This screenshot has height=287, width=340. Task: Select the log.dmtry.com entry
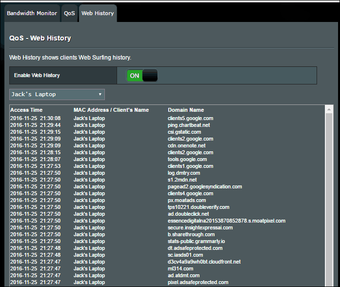(184, 173)
